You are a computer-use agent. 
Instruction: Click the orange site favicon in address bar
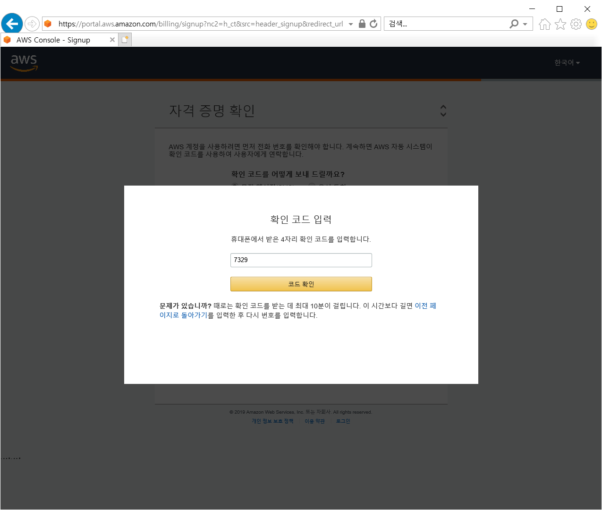coord(48,24)
